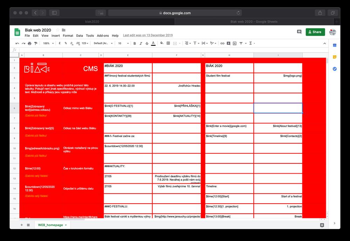Click the Safari address bar docs.google.com
This screenshot has height=241, width=350.
175,13
